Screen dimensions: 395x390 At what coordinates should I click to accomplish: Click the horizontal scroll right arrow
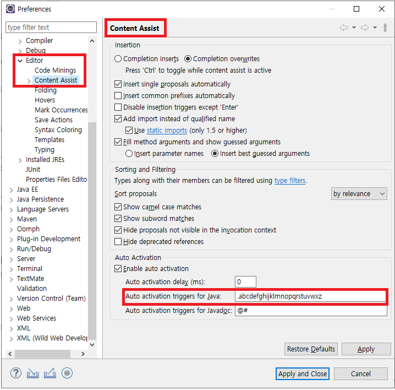83,354
